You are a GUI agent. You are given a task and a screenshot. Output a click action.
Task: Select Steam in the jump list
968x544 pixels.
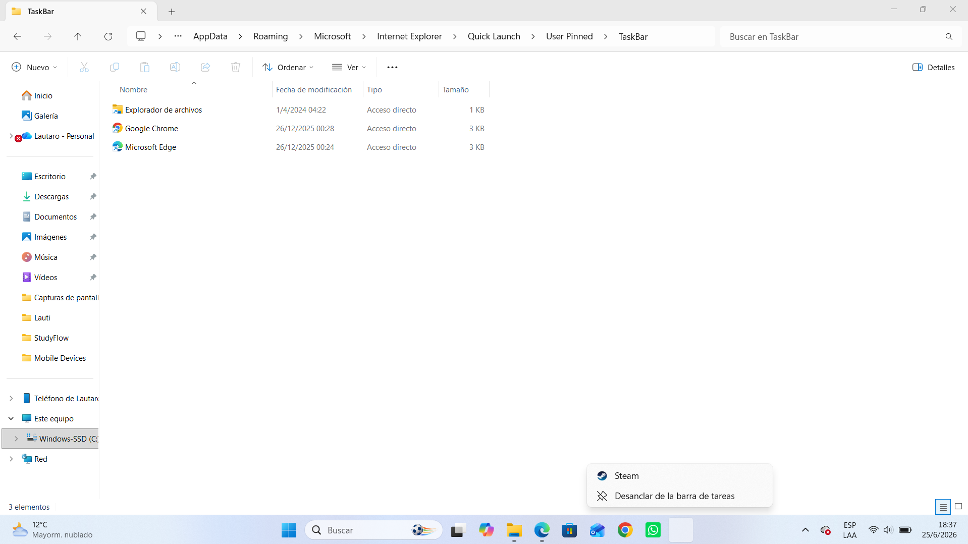(680, 476)
